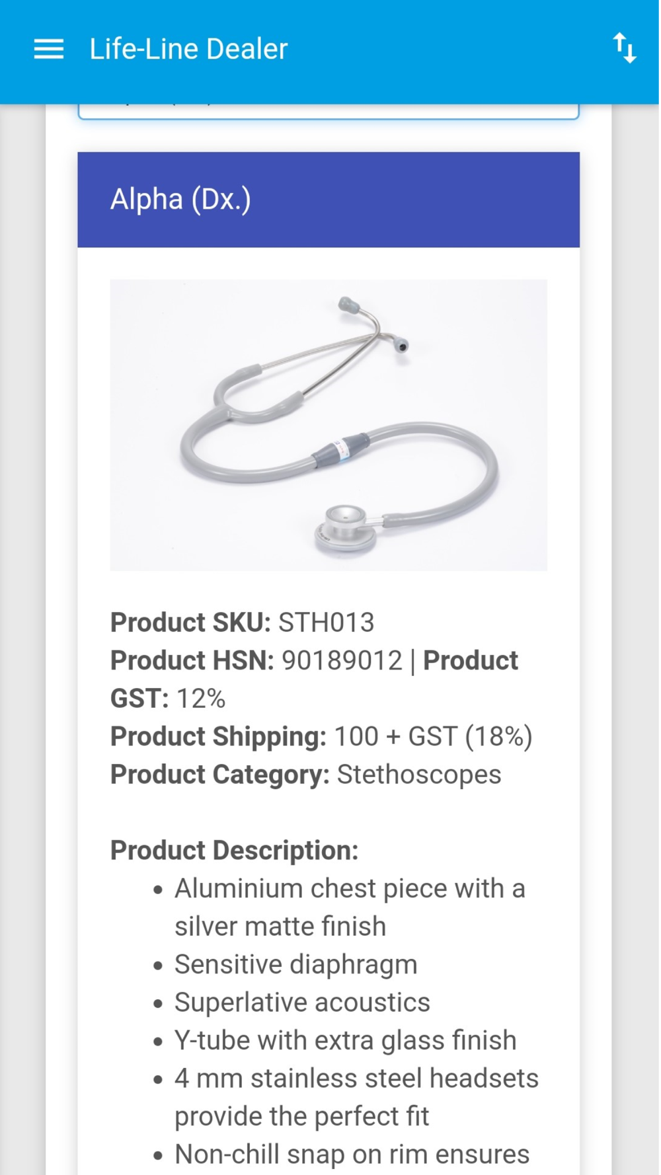
Task: Tap the Product GST 12% value
Action: 201,699
